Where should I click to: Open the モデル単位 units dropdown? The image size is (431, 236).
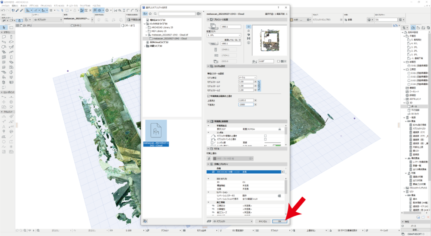pos(247,77)
